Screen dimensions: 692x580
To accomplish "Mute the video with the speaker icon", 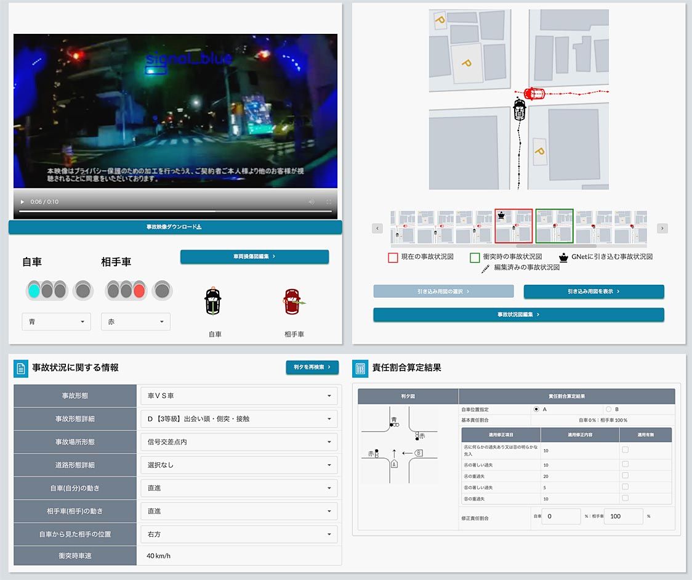I will click(x=312, y=202).
